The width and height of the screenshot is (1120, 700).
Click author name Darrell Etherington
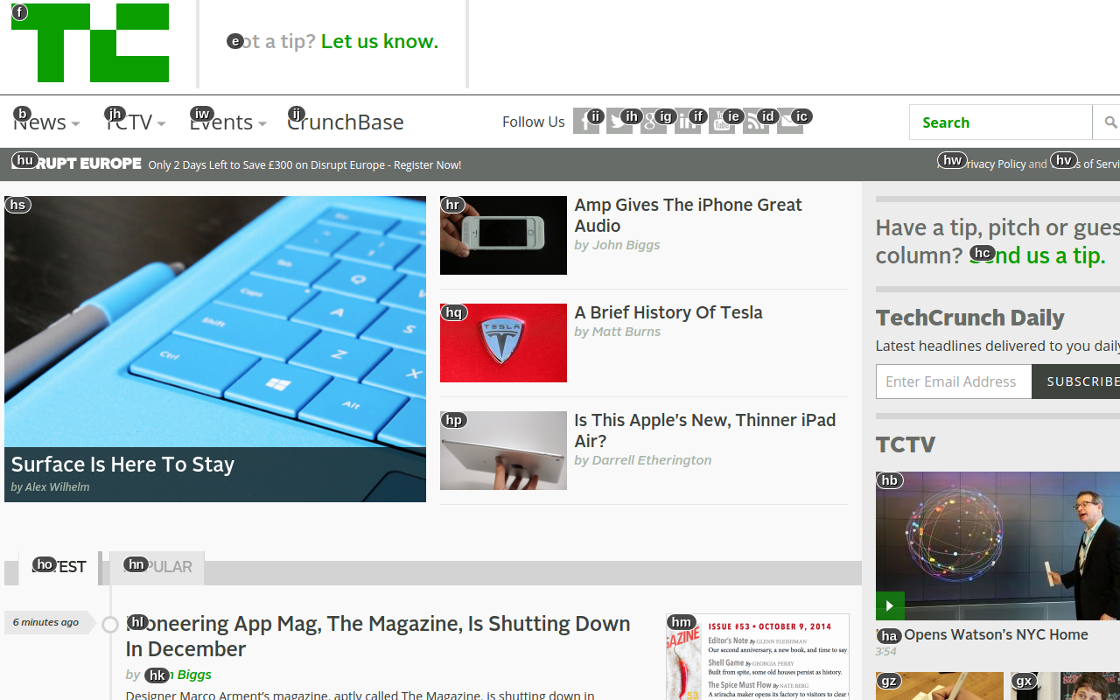coord(652,460)
